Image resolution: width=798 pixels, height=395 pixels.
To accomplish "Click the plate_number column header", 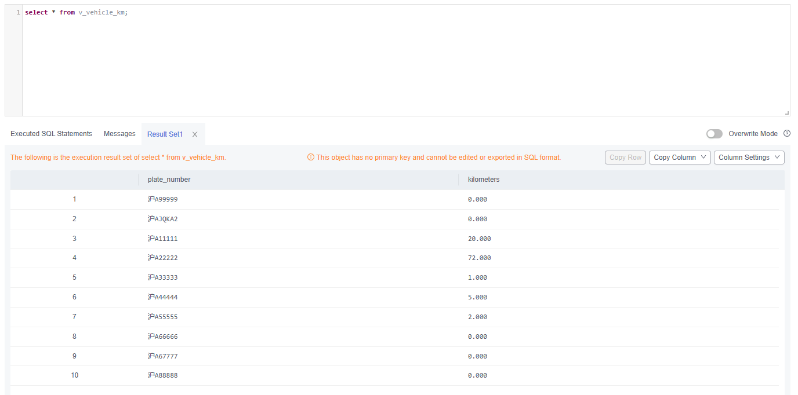I will 169,180.
